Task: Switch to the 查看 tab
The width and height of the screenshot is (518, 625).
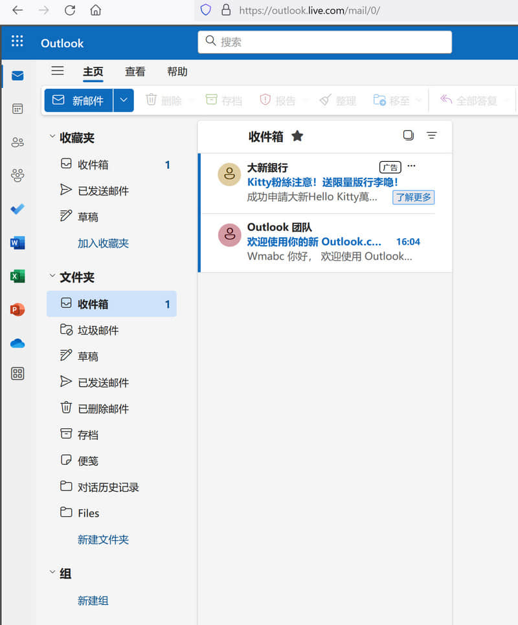Action: click(135, 72)
